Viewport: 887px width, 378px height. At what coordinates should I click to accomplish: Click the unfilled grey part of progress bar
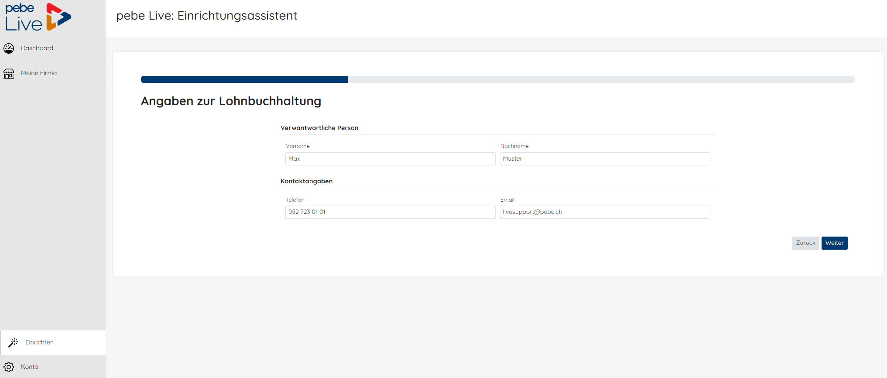click(600, 79)
